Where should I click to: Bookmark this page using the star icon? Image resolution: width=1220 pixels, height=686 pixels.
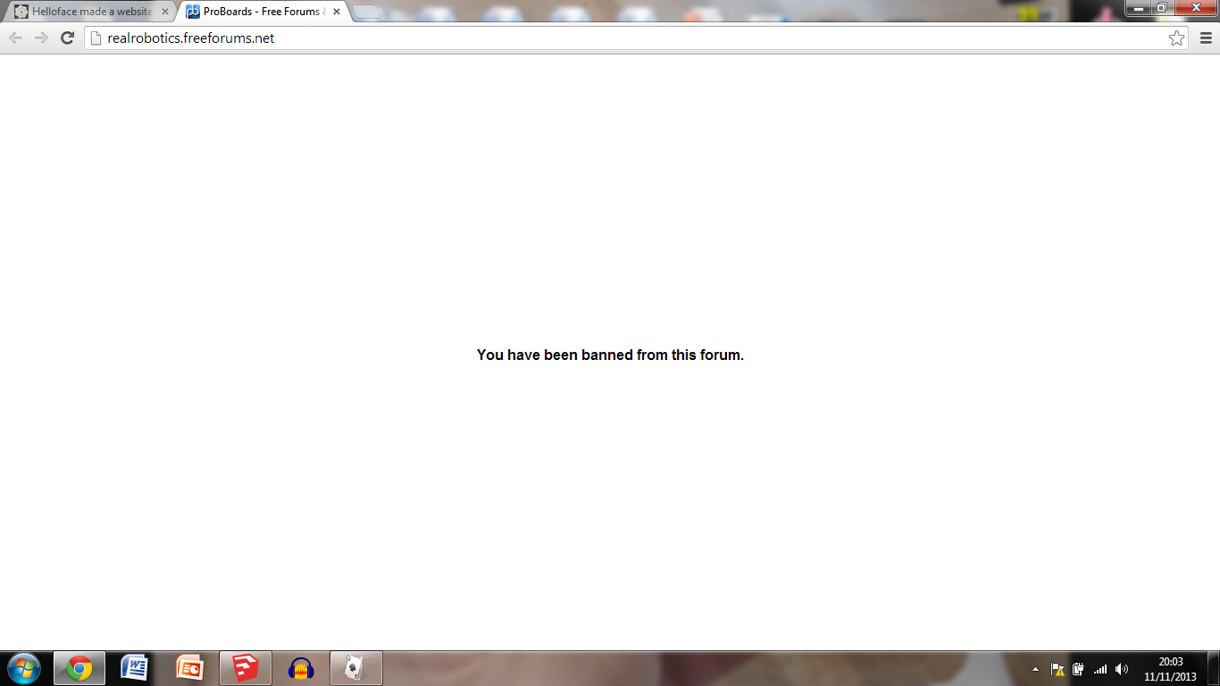point(1177,38)
